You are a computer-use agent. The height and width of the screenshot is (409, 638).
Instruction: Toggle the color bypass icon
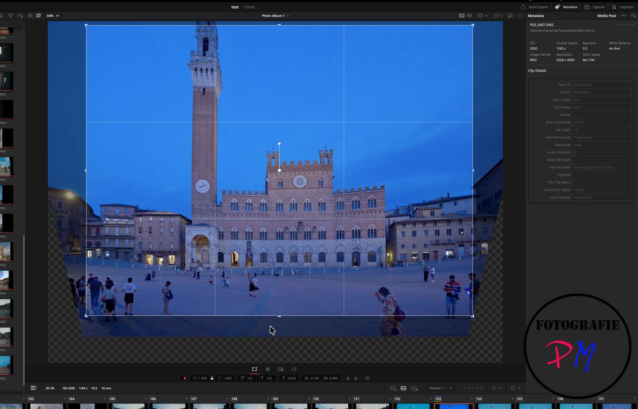pos(510,16)
